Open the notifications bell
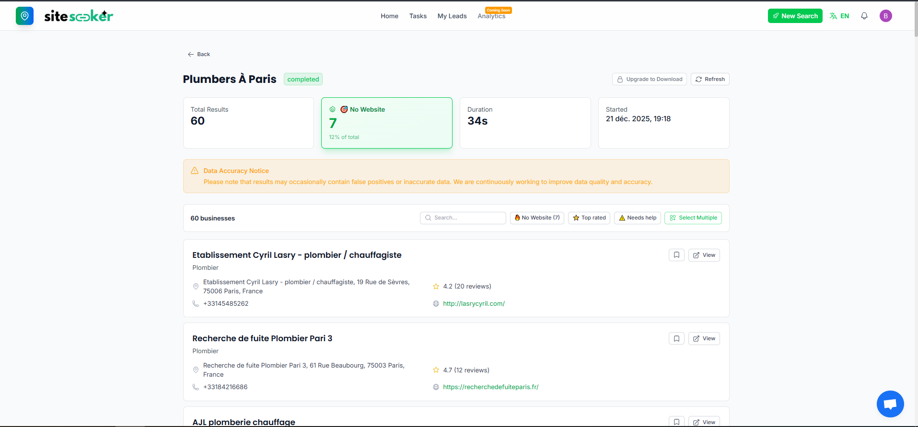Screen dimensions: 918x427 [x=864, y=16]
